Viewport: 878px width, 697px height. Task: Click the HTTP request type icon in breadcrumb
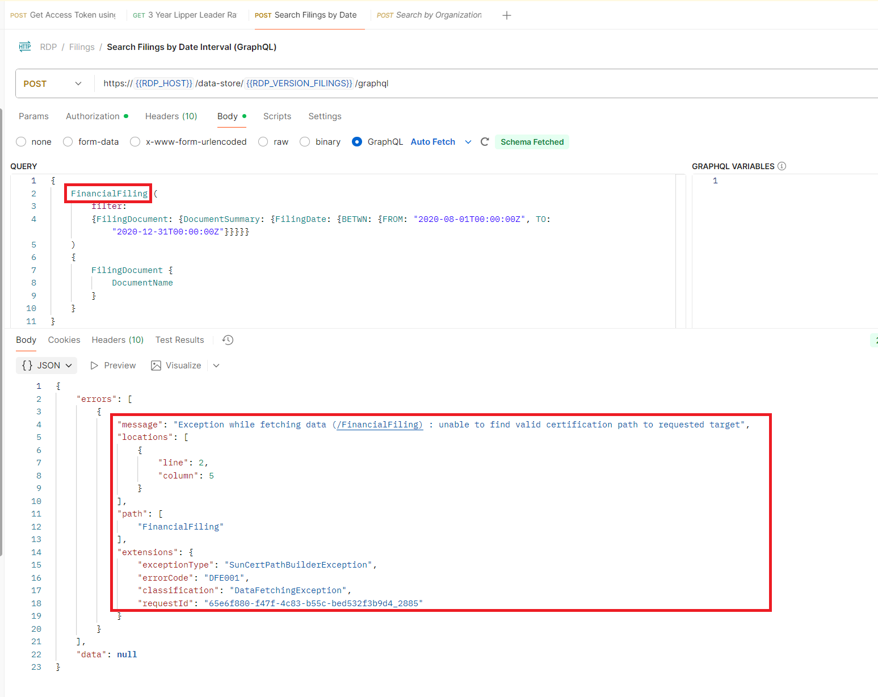(x=25, y=47)
